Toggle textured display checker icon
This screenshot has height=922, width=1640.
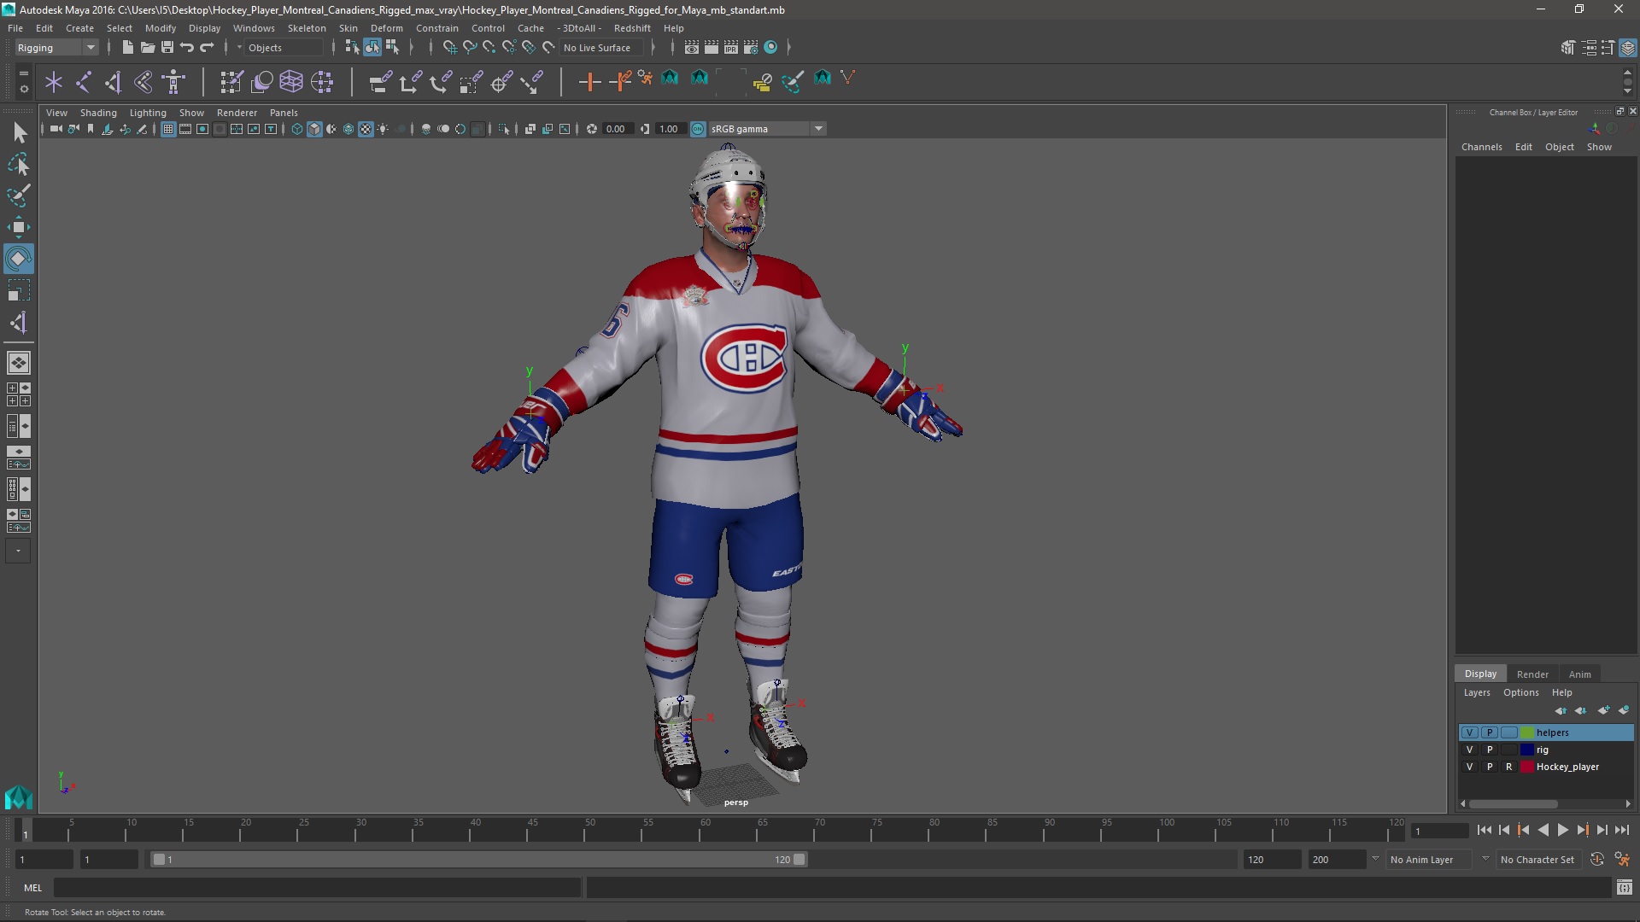pos(366,129)
